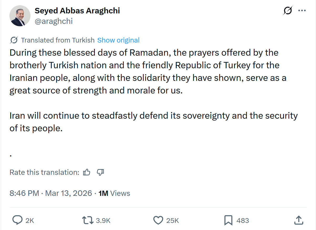This screenshot has height=230, width=316.
Task: View the 1M Views analytics
Action: pos(114,194)
